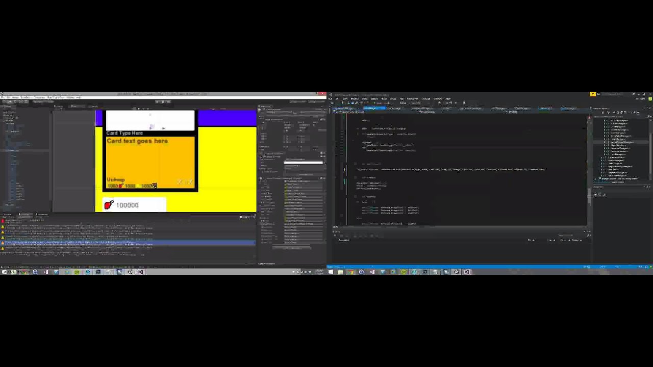
Task: Click the red error indicator atop editor scrollbar
Action: click(x=589, y=117)
